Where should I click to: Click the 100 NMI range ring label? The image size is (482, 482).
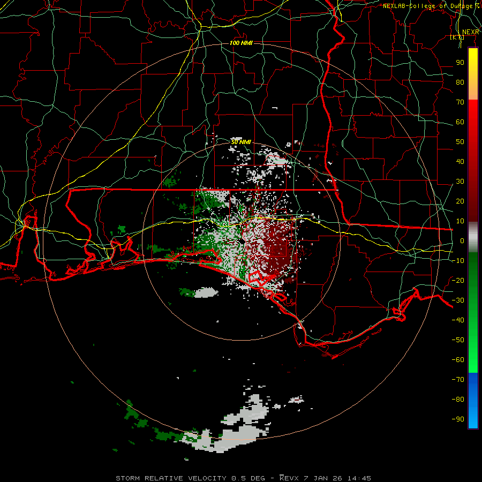pyautogui.click(x=241, y=43)
